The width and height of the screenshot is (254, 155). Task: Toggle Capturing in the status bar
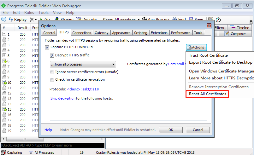12,152
